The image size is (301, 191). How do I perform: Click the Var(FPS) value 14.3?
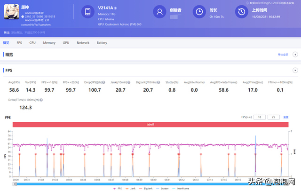tap(31, 90)
